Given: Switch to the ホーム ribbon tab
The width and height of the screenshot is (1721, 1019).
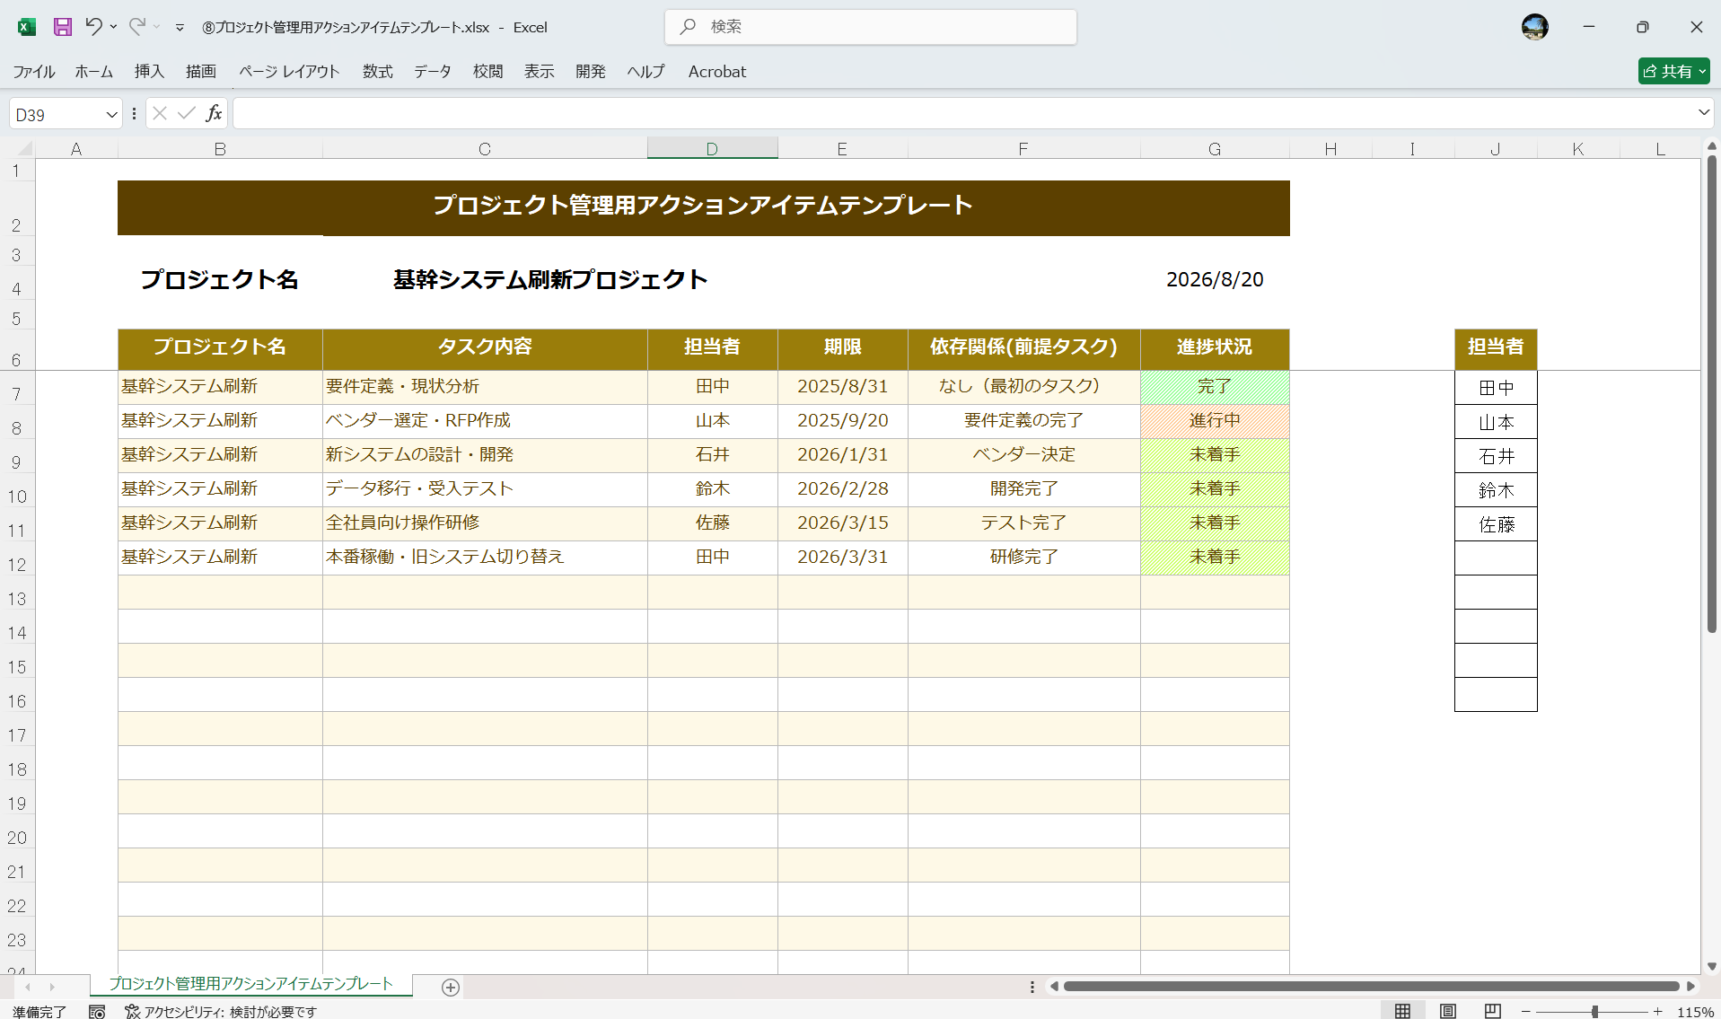Looking at the screenshot, I should 94,72.
